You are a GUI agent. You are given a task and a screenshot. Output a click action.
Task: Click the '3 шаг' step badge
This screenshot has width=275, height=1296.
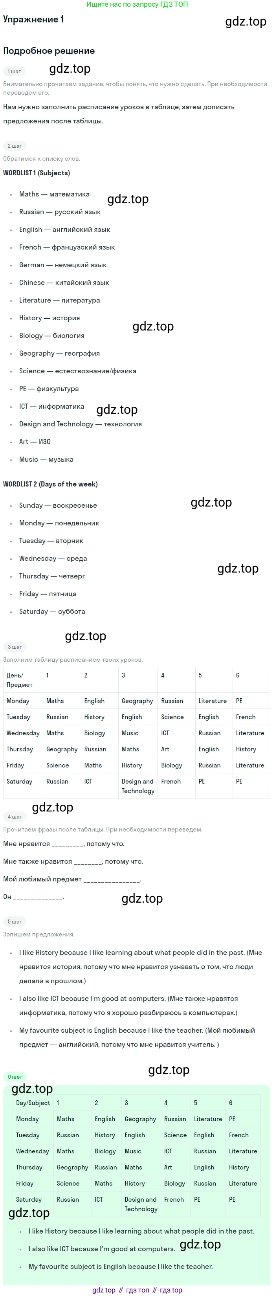point(15,647)
